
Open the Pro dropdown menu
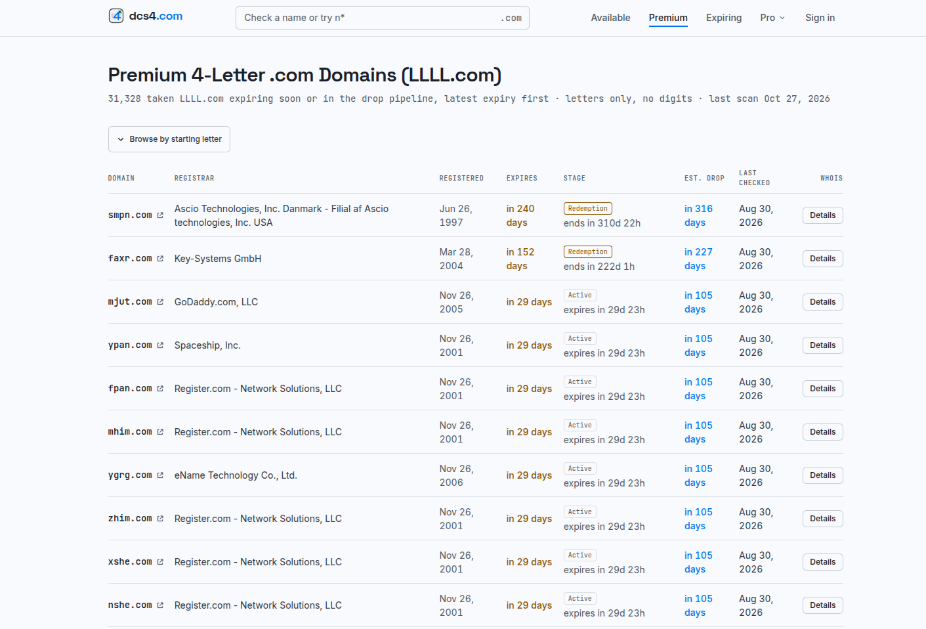tap(772, 18)
